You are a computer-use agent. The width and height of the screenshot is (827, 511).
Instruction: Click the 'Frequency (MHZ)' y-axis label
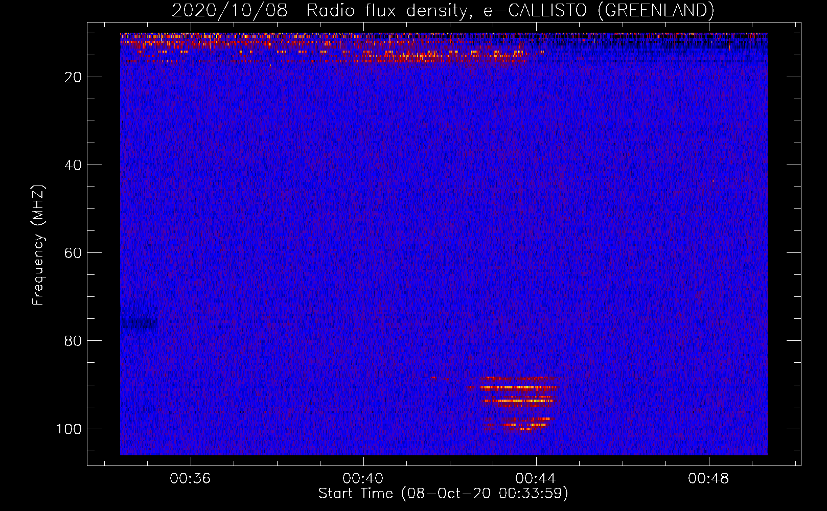coord(38,245)
